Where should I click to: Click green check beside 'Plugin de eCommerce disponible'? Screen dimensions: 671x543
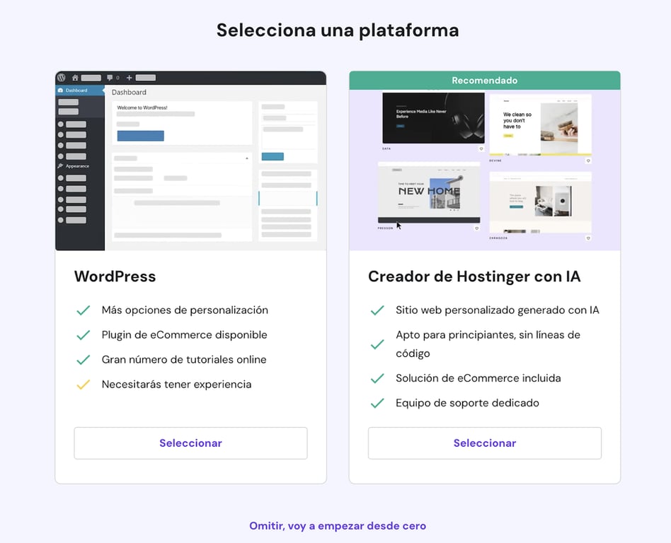coord(83,334)
